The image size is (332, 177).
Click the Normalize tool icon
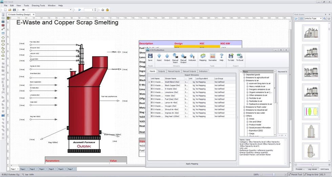pyautogui.click(x=212, y=56)
